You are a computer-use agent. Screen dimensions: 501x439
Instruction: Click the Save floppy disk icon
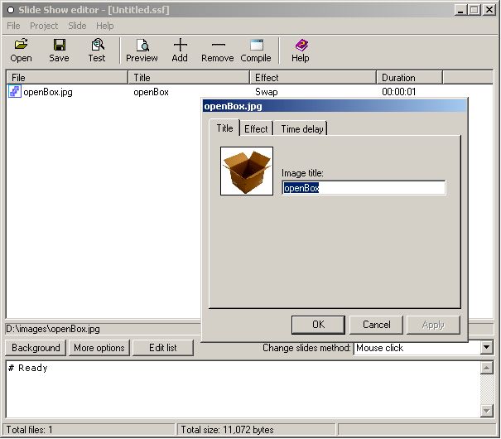(59, 45)
